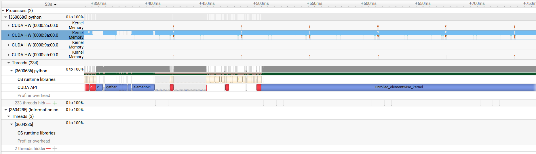Collapse the Threads (3) group

click(9, 116)
